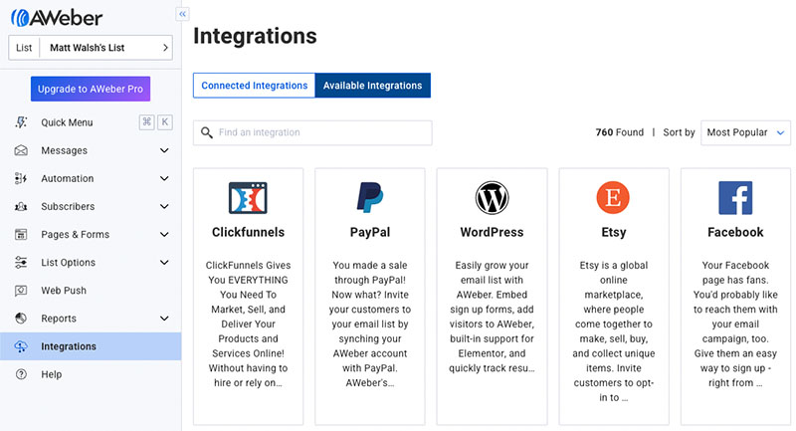
Task: Click the command key shortcut badge
Action: [146, 121]
